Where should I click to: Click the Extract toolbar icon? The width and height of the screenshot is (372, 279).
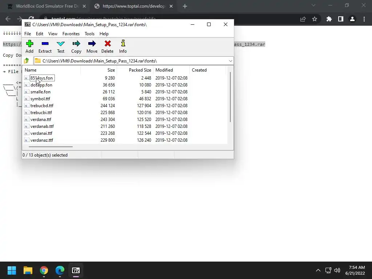45,46
